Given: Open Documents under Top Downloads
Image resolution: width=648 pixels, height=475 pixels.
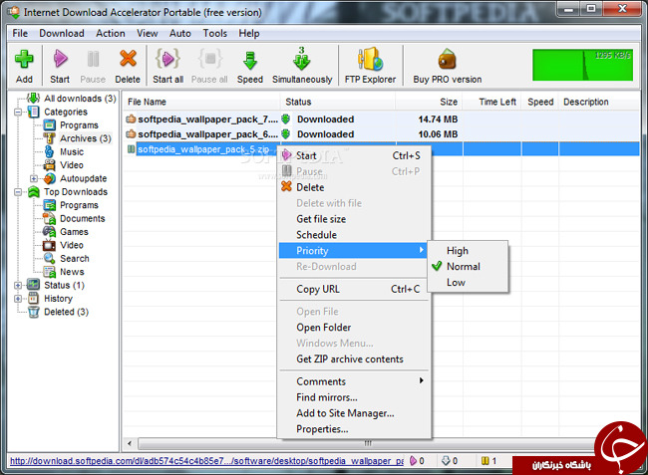Looking at the screenshot, I should click(82, 218).
